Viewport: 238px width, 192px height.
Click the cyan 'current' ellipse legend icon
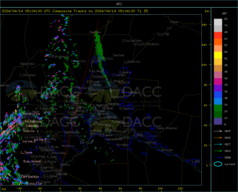[x=218, y=164]
